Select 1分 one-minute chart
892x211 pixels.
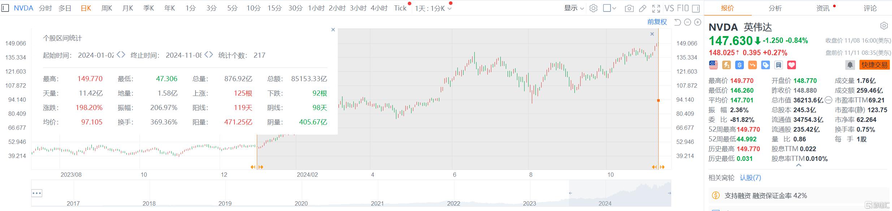point(190,8)
